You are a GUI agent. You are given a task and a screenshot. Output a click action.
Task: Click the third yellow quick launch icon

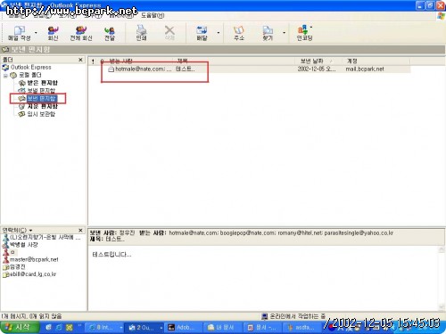click(x=70, y=328)
